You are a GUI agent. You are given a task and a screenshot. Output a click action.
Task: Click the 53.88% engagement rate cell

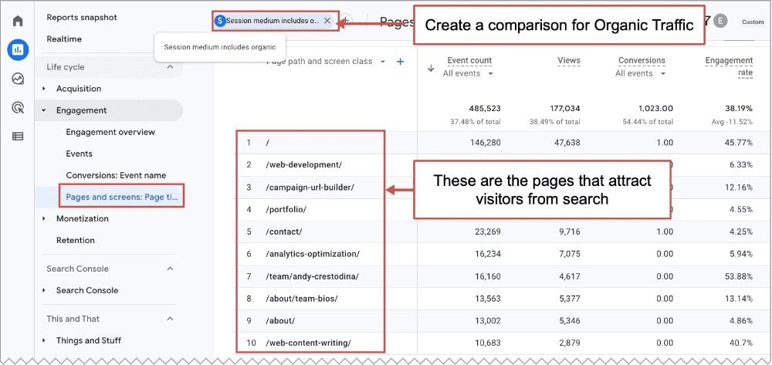739,276
